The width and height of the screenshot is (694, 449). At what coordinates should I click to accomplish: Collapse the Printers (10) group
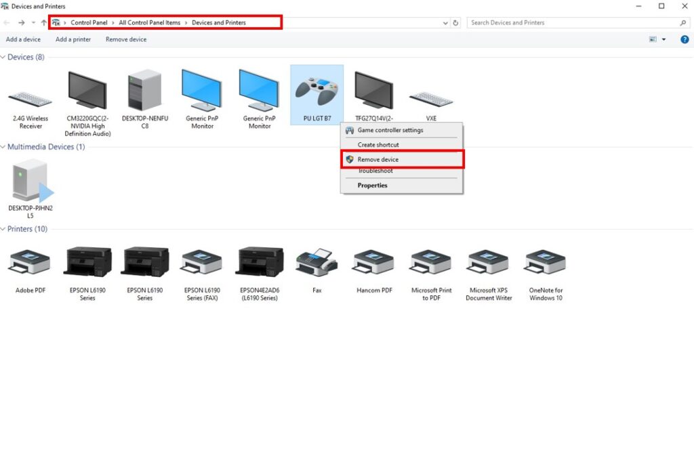[3, 230]
